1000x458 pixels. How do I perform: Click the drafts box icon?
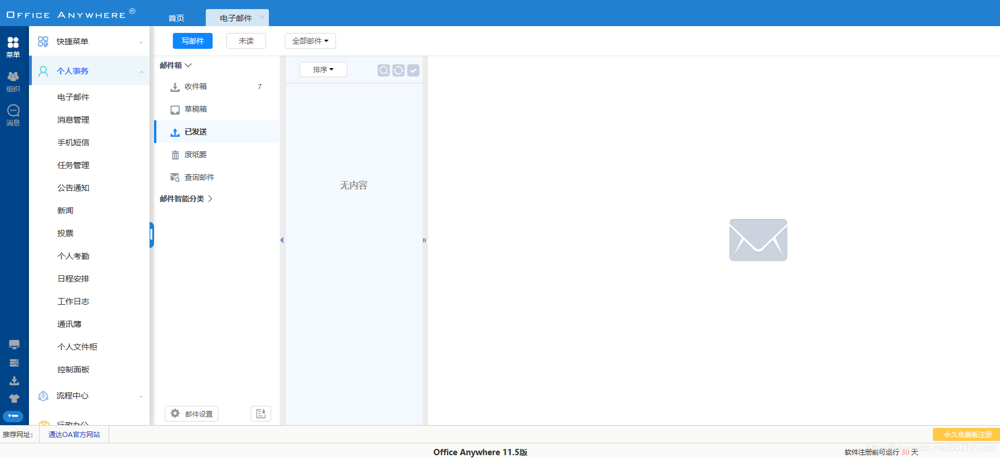(x=175, y=110)
